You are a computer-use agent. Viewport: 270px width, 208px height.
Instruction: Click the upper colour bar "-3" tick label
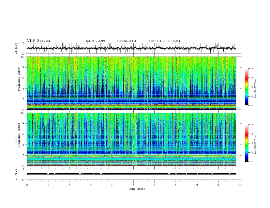coord(251,68)
